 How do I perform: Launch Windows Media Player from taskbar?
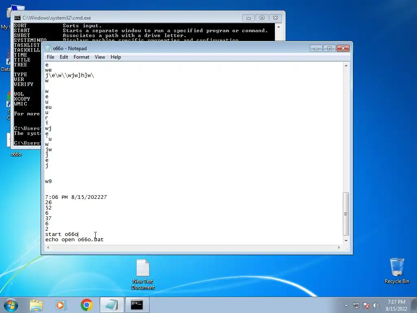coord(61,305)
